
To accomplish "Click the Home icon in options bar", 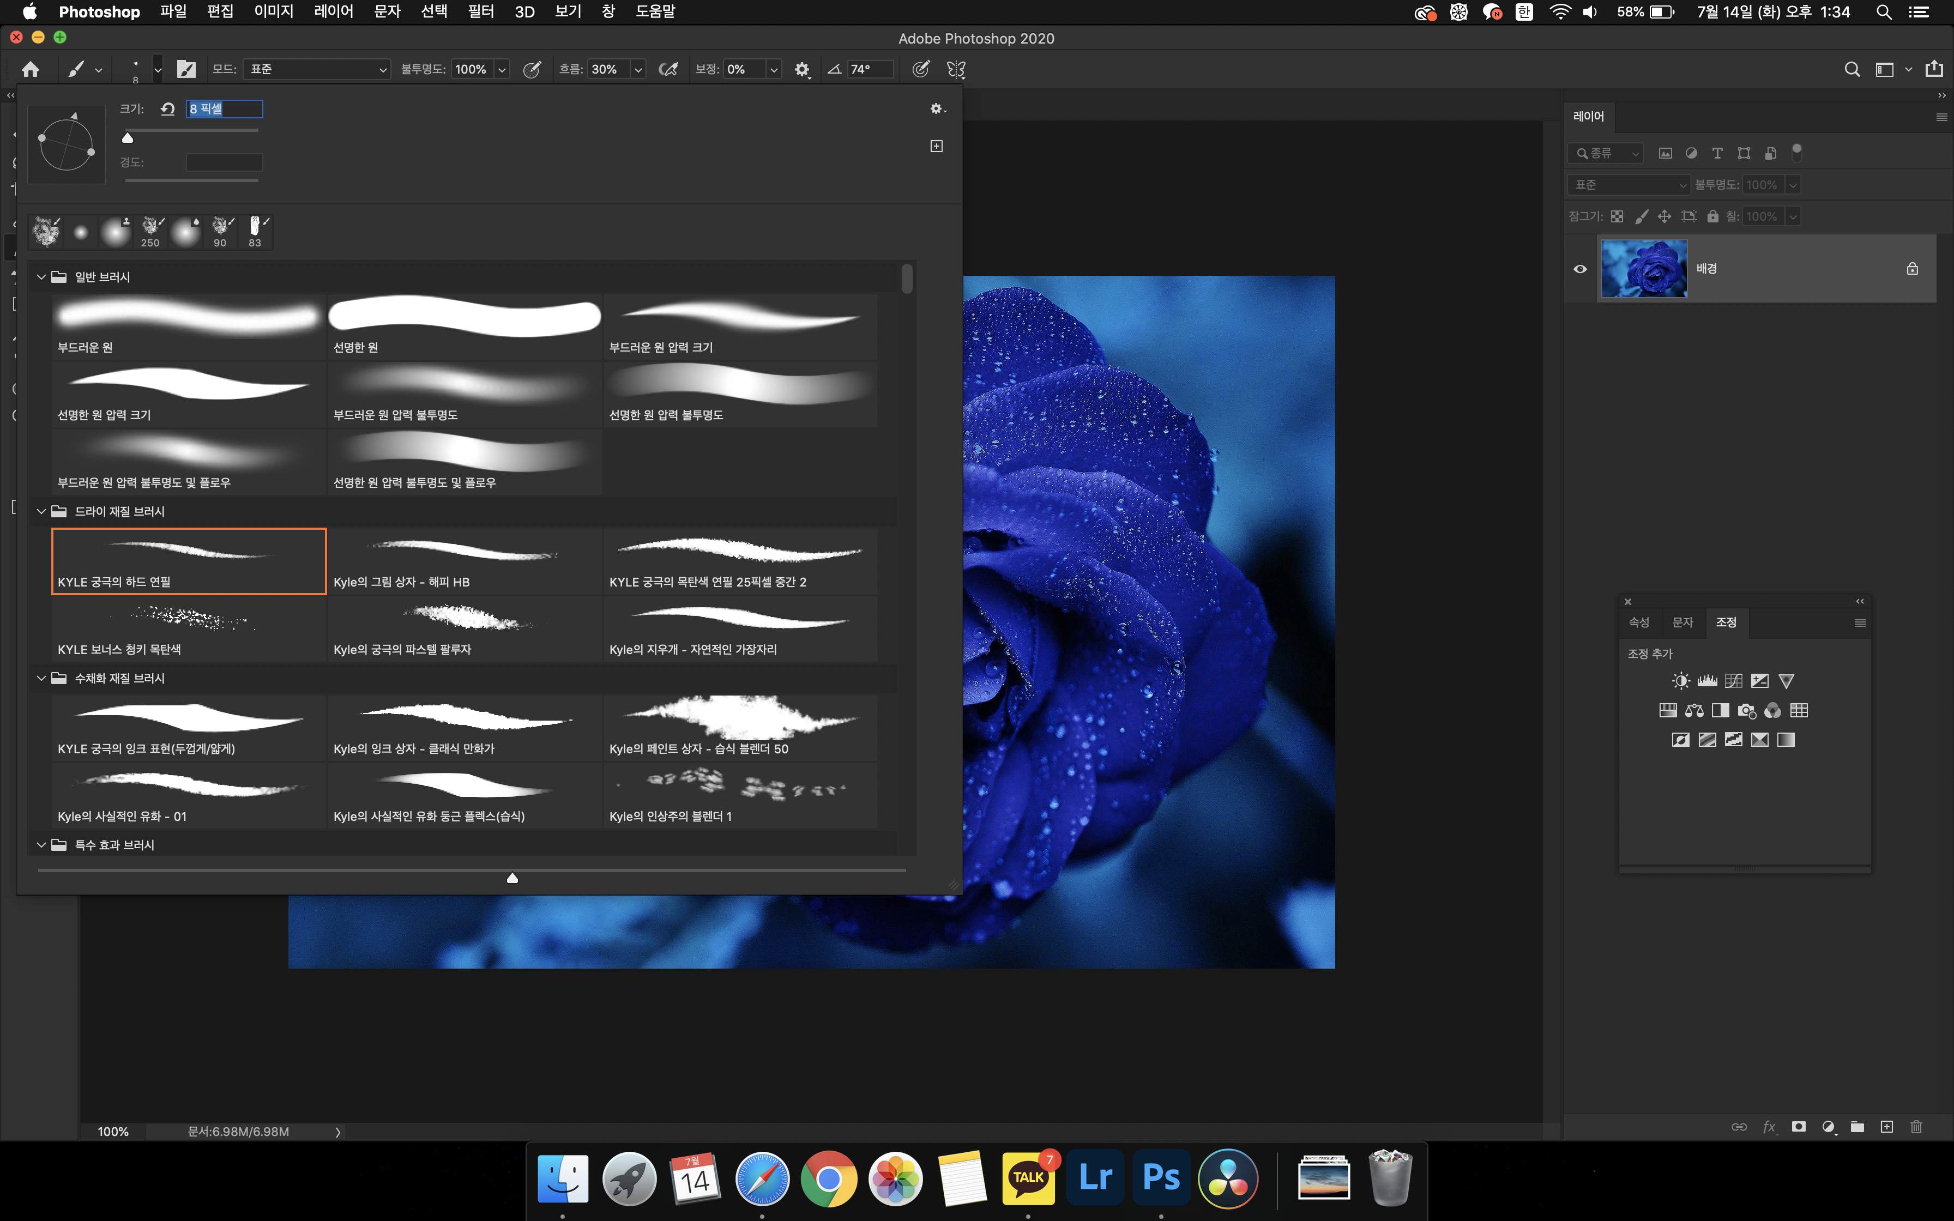I will [31, 69].
